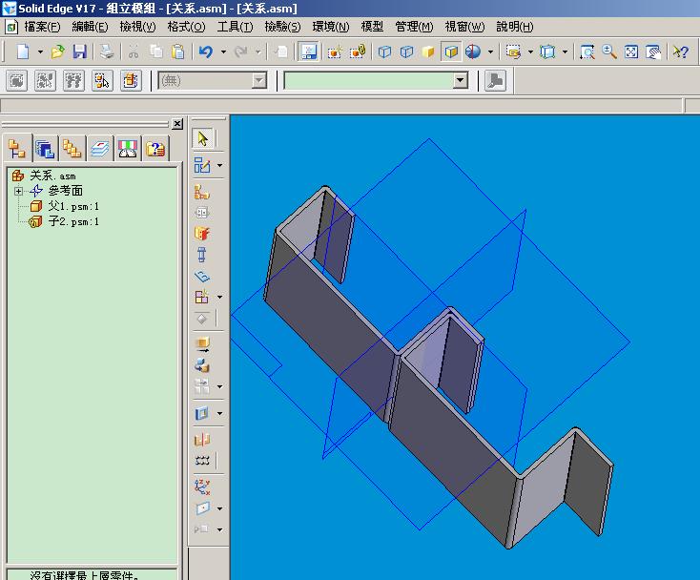Redo the last undone action
700x580 pixels.
pyautogui.click(x=241, y=52)
